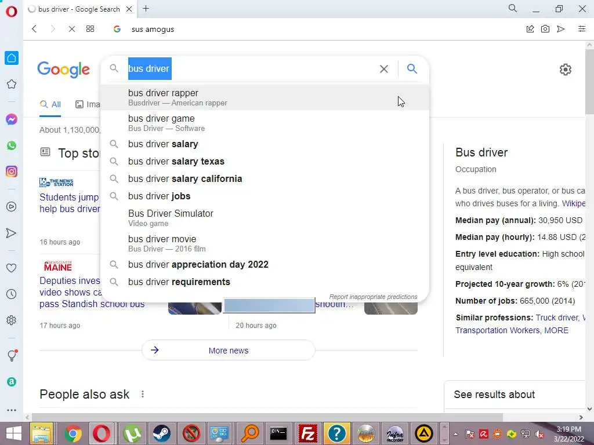Select suggestion bus driver requirements
Image resolution: width=594 pixels, height=445 pixels.
[265, 282]
